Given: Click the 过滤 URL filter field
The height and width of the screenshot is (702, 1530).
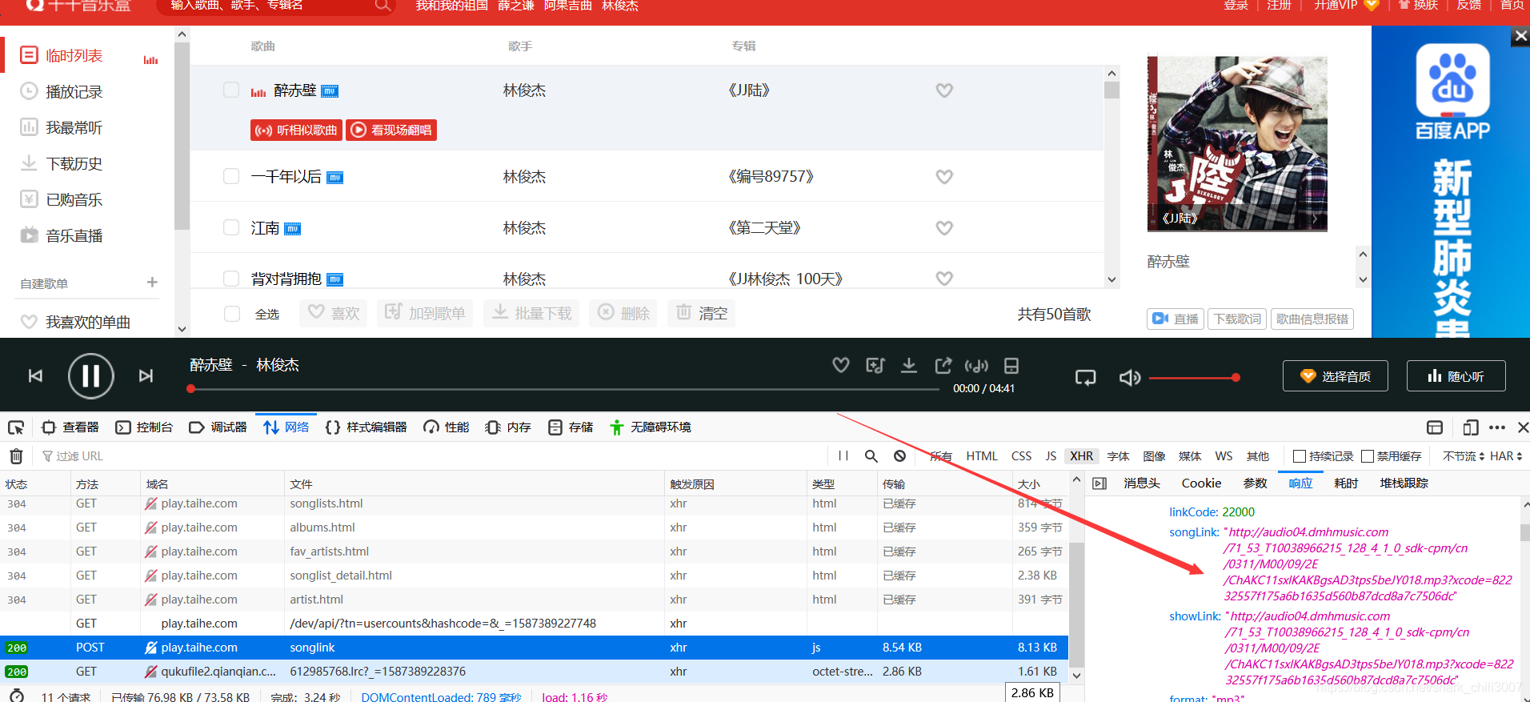Looking at the screenshot, I should pos(432,456).
